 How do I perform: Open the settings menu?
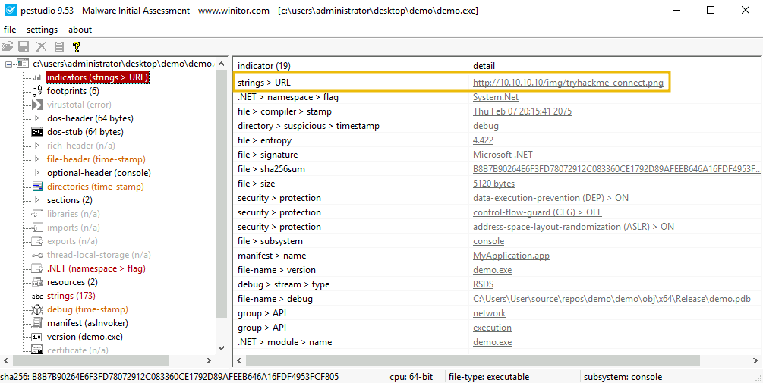click(x=42, y=30)
